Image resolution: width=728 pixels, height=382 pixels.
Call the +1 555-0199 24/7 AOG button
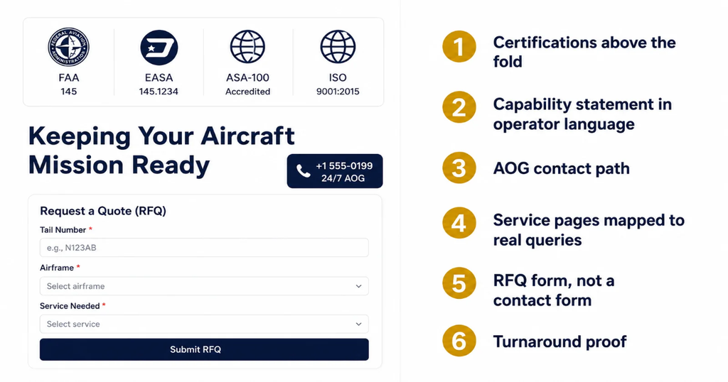335,171
